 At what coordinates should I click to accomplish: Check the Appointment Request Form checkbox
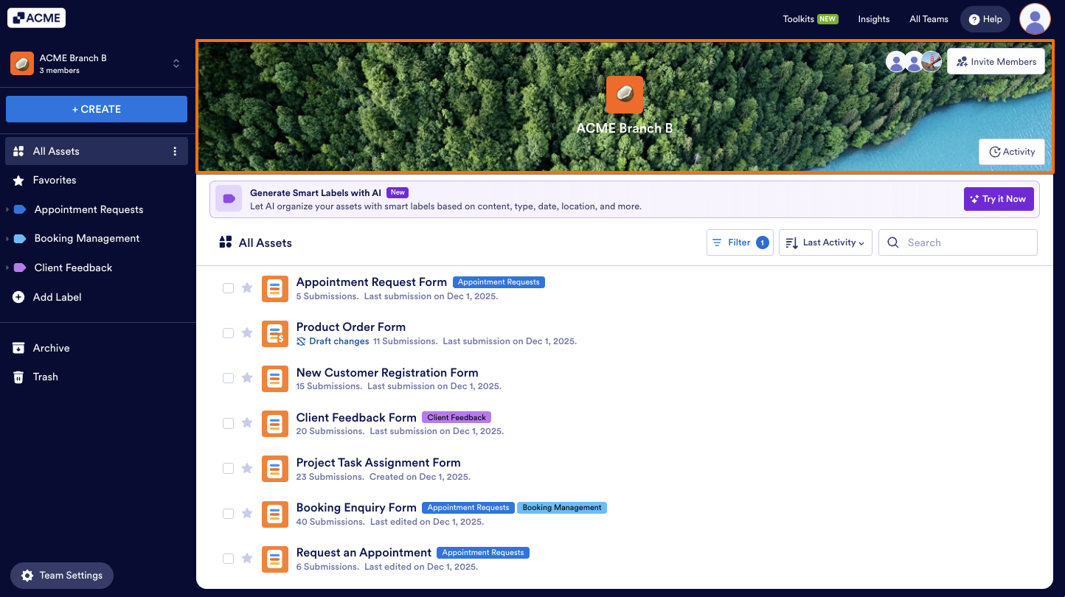(229, 288)
